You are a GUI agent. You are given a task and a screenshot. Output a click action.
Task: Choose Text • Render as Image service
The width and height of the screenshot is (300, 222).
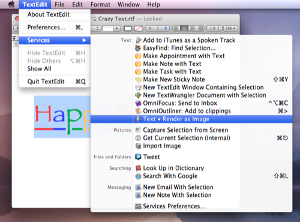coord(191,119)
